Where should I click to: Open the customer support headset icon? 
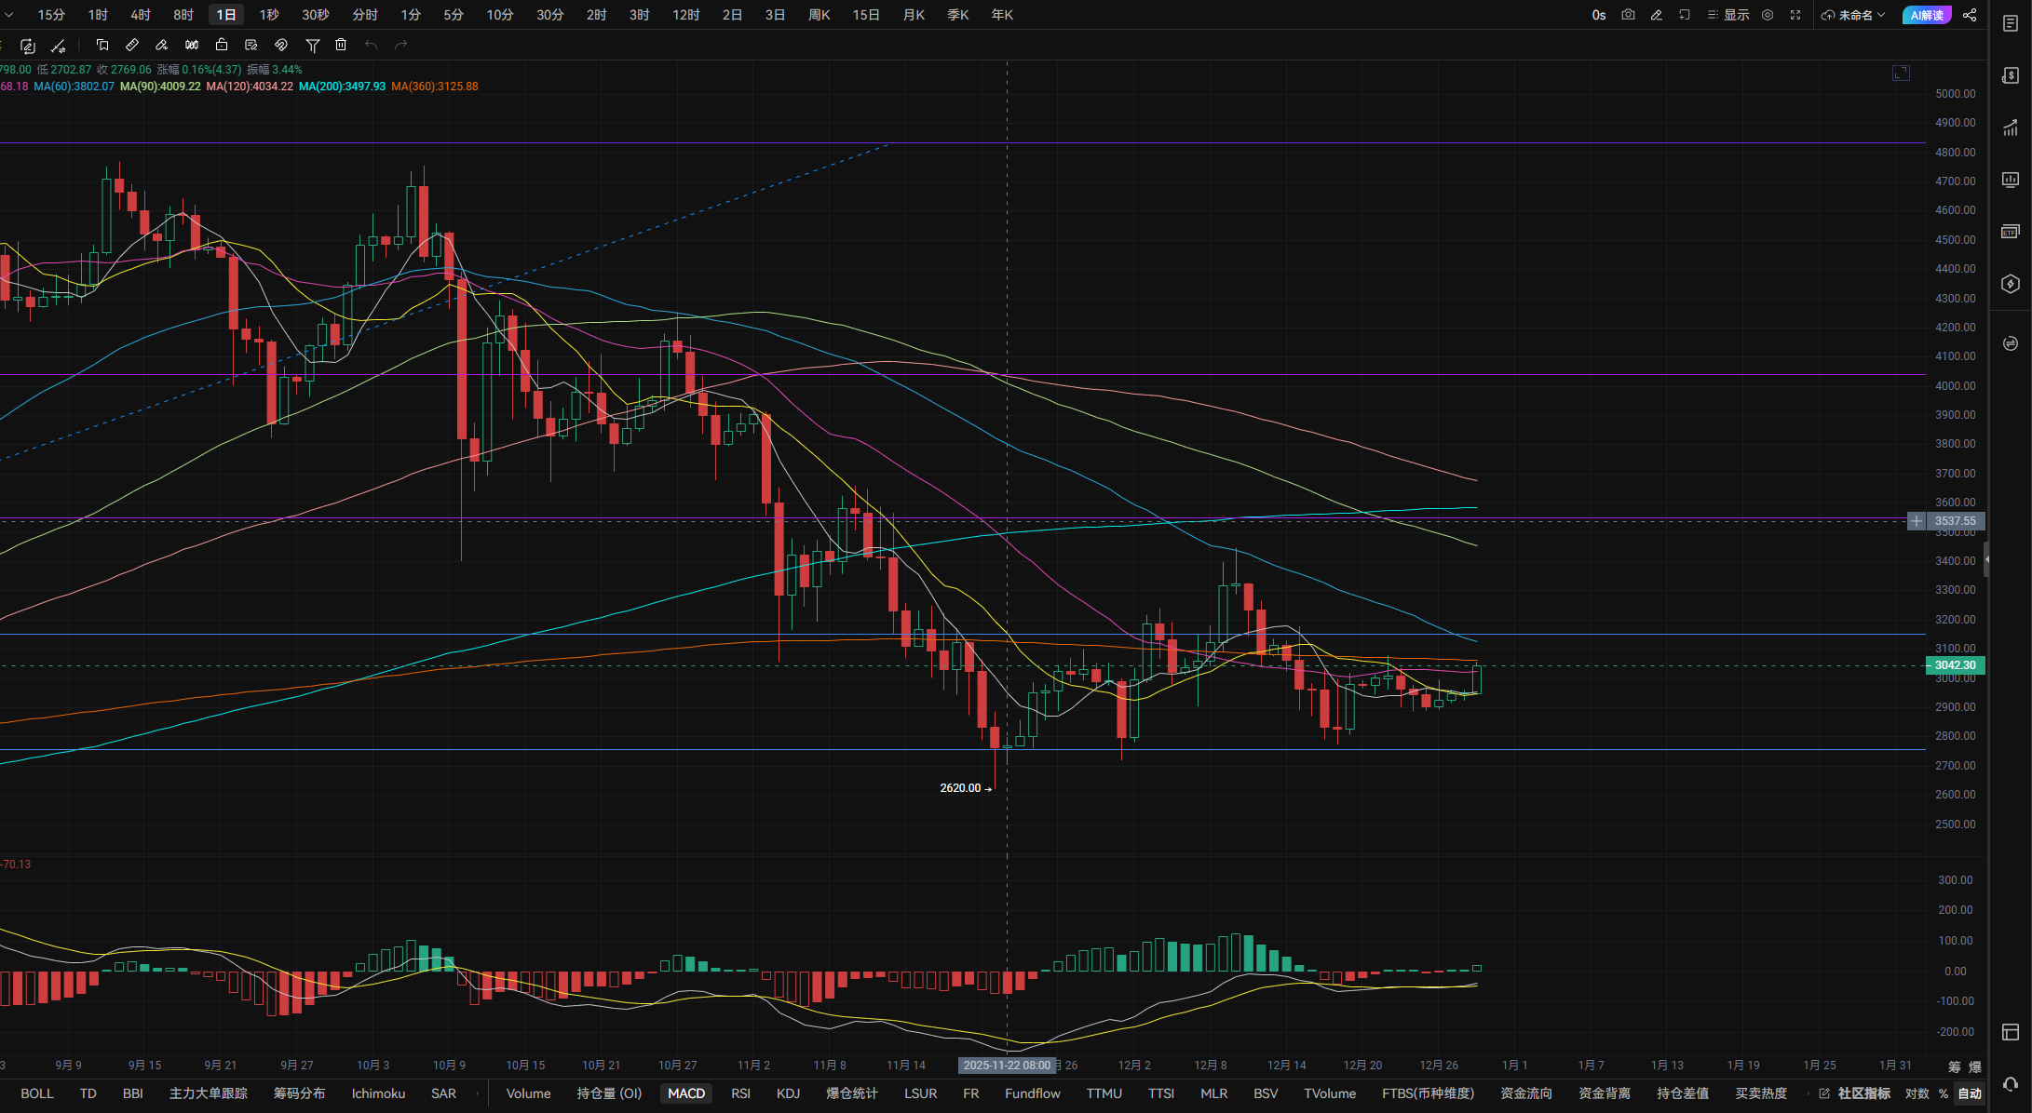pos(2011,1083)
